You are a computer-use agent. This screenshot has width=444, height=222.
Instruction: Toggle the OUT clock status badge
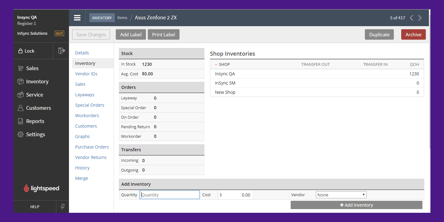point(59,34)
